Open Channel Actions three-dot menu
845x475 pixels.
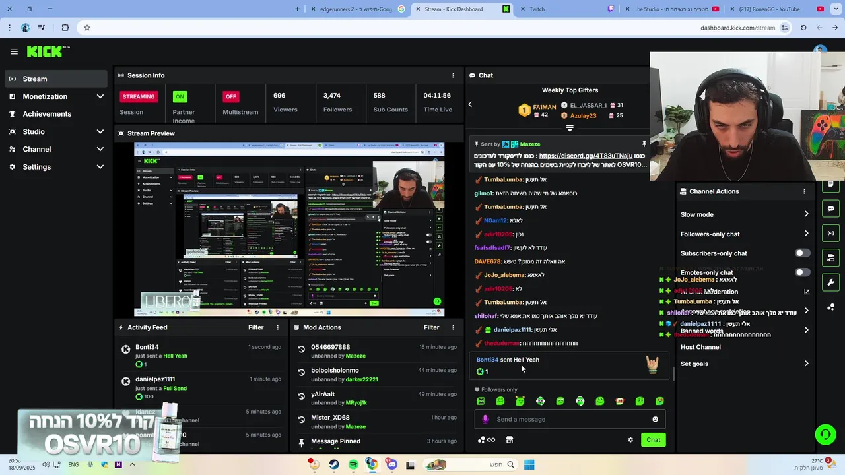click(804, 191)
